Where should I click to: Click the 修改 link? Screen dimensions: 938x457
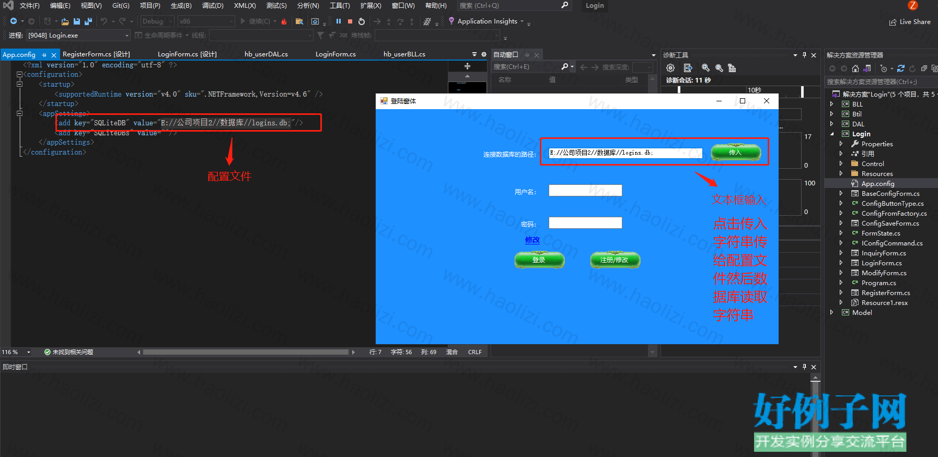pos(532,240)
